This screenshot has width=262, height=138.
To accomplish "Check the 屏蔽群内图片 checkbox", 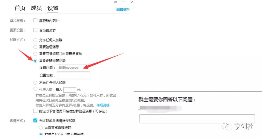I will coord(35,20).
